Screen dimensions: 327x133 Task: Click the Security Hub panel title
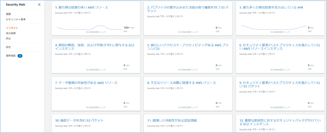coord(15,5)
